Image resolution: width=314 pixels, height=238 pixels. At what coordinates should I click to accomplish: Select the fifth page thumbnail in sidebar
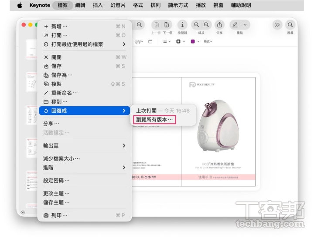32,181
